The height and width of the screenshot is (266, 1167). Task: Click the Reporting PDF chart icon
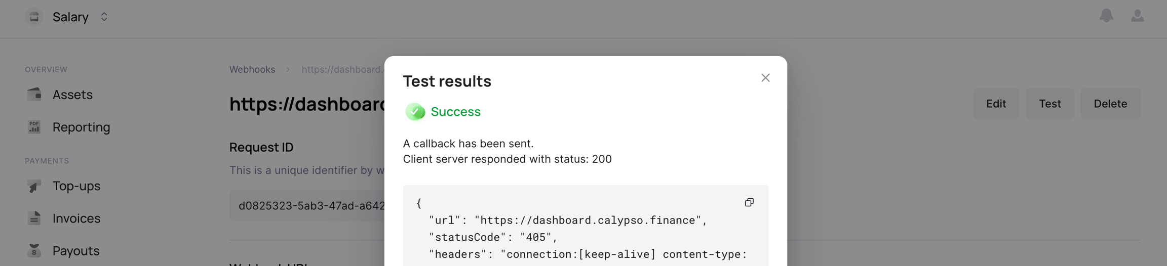tap(34, 127)
